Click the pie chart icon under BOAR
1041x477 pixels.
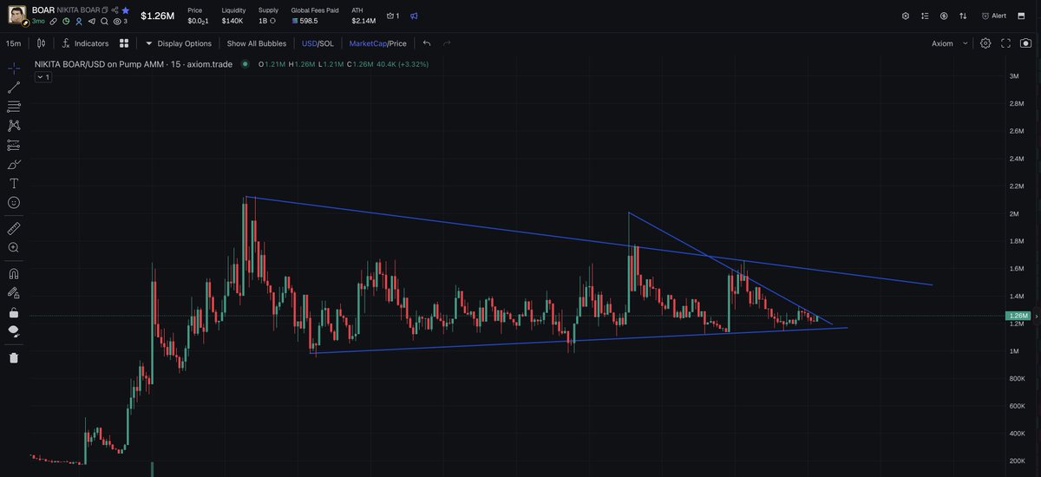pyautogui.click(x=66, y=20)
